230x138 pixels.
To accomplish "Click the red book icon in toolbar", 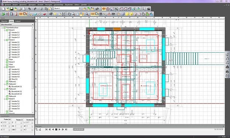I will (x=45, y=14).
